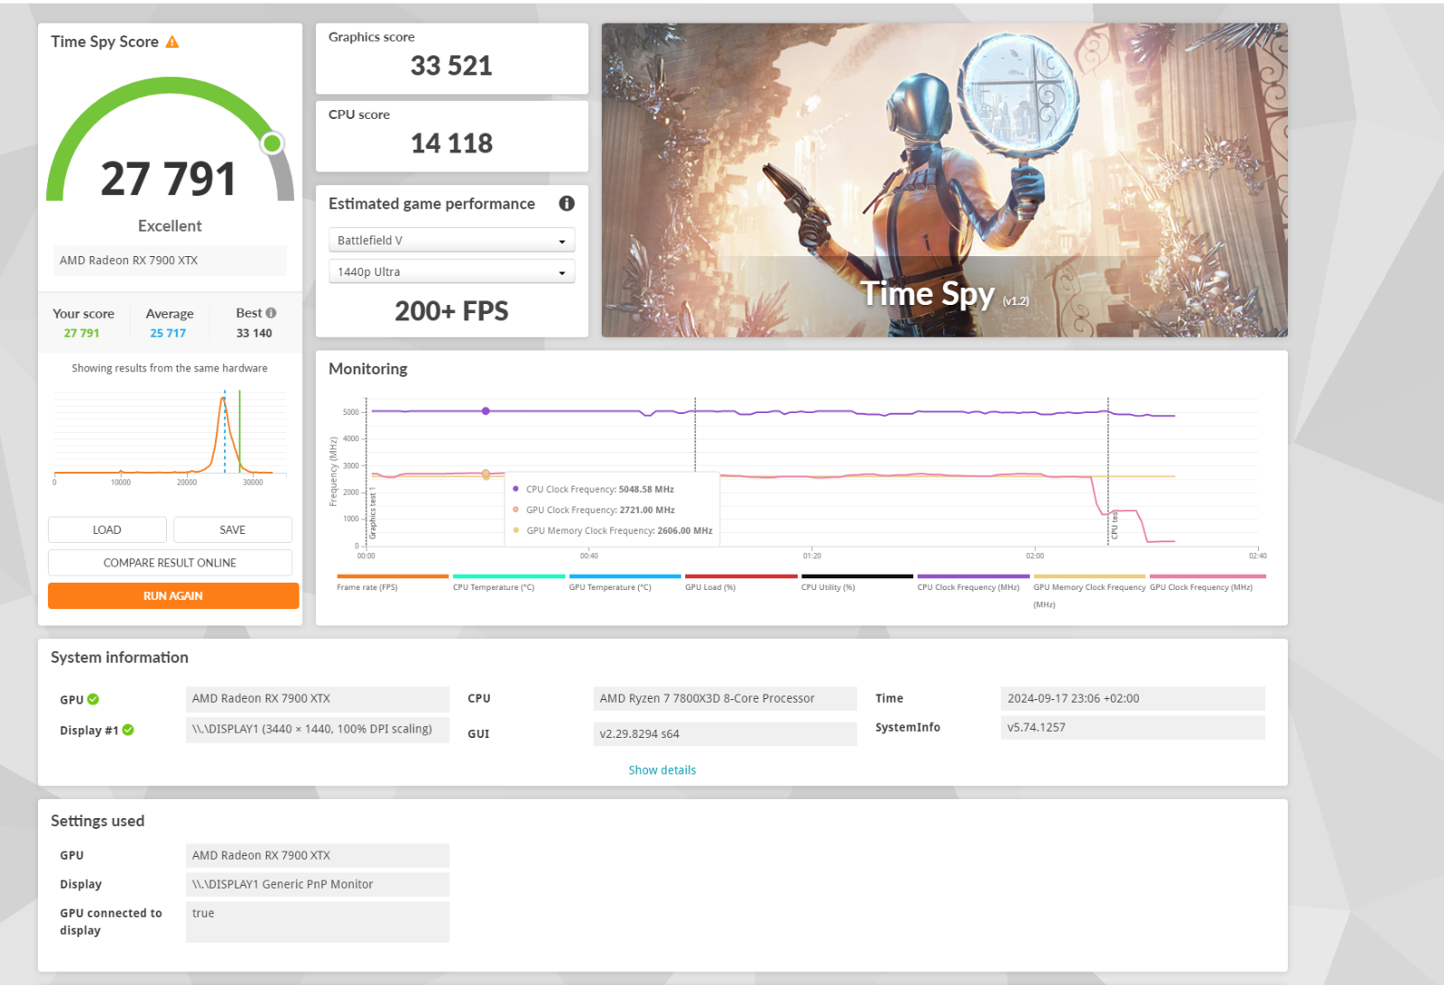Click the Settings used GPU name field
This screenshot has height=985, width=1444.
(317, 855)
